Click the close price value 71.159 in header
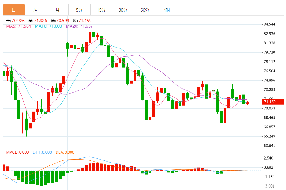This screenshot has height=190, width=286. tap(85, 21)
